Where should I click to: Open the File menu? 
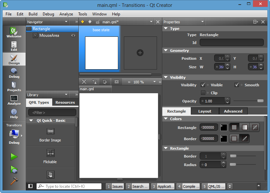(9, 14)
